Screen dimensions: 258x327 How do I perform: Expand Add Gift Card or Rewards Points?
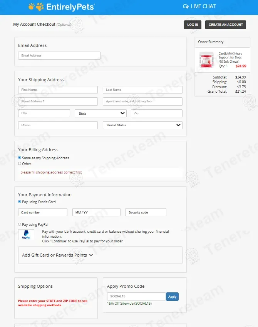(x=57, y=255)
